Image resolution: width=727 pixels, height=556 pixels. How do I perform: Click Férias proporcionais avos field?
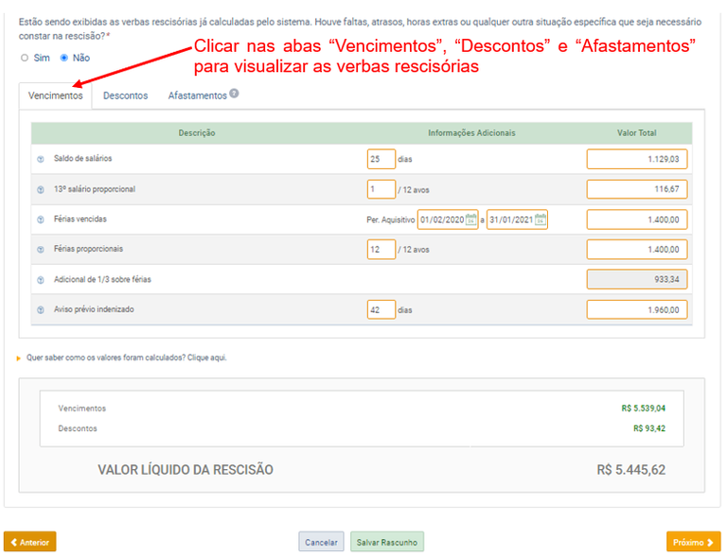coord(381,250)
